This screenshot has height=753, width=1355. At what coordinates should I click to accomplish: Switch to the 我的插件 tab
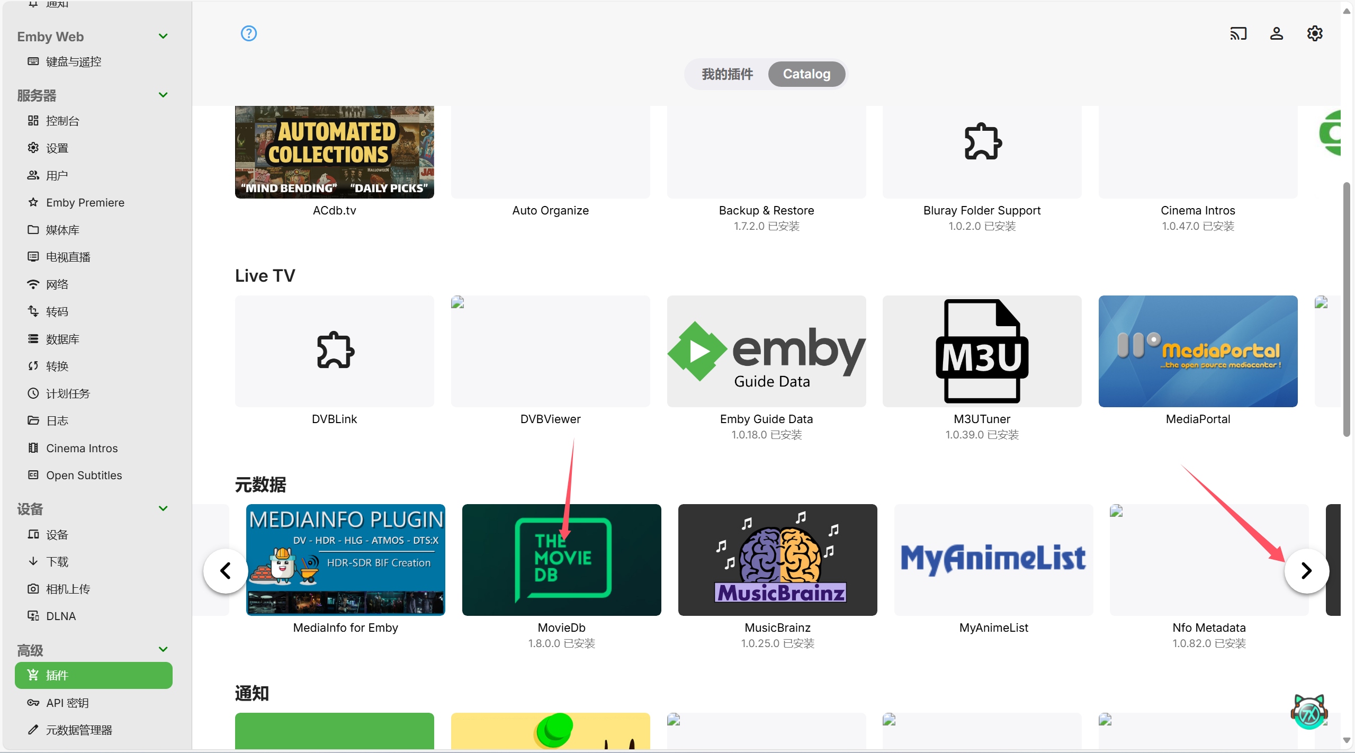tap(726, 74)
